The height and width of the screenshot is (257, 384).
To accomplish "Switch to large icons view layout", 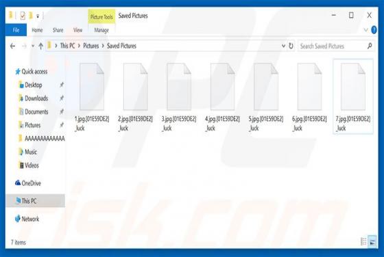I will click(372, 241).
